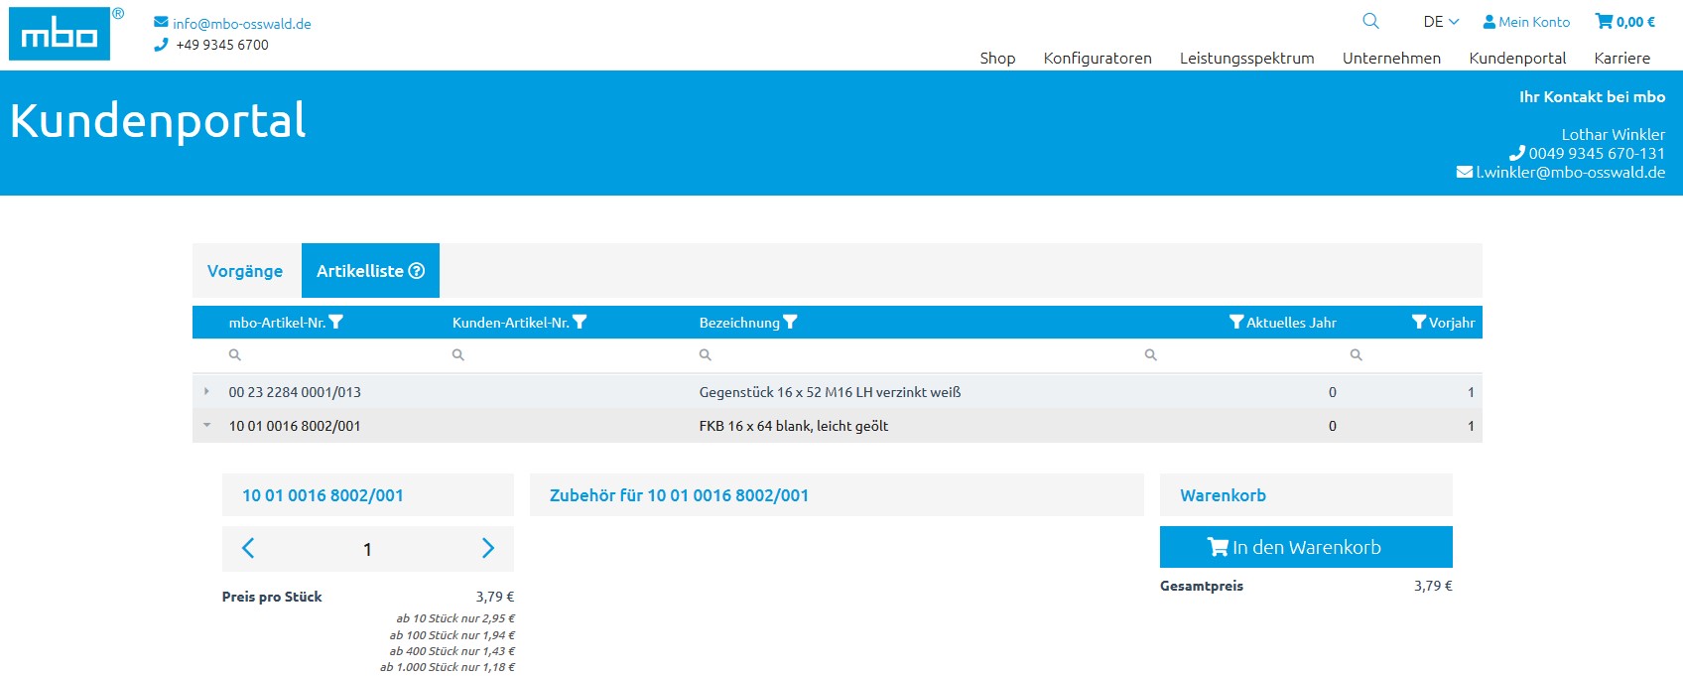Increase quantity with the right arrow

pyautogui.click(x=487, y=548)
